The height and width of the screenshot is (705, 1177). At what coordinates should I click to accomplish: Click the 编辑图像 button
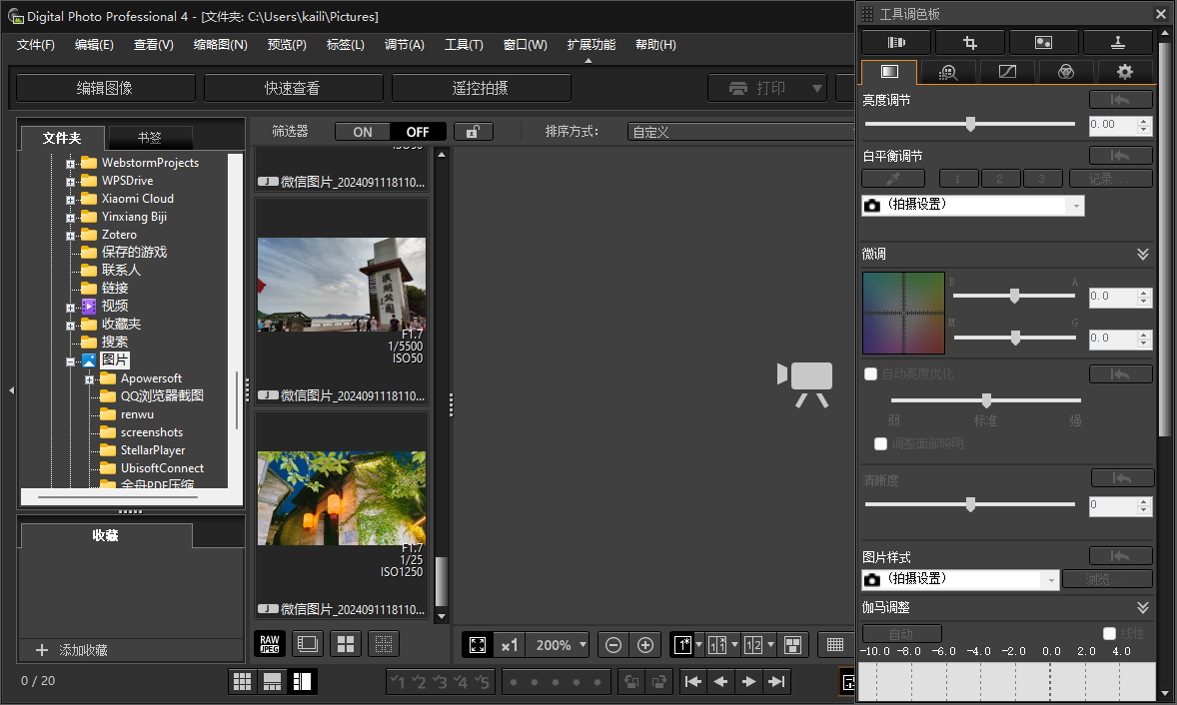tap(105, 88)
